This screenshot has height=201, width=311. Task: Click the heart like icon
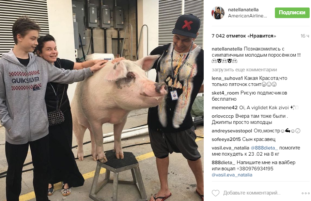216,193
